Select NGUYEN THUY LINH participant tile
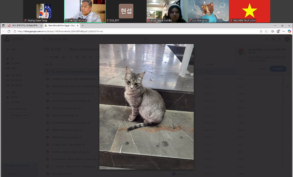The width and height of the screenshot is (293, 177). (249, 11)
